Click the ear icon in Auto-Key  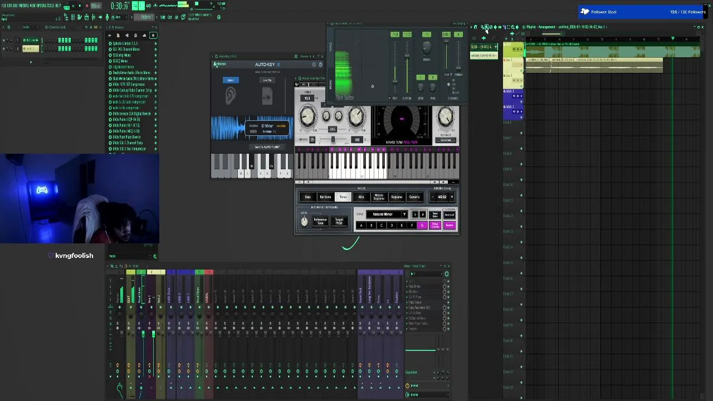(231, 96)
